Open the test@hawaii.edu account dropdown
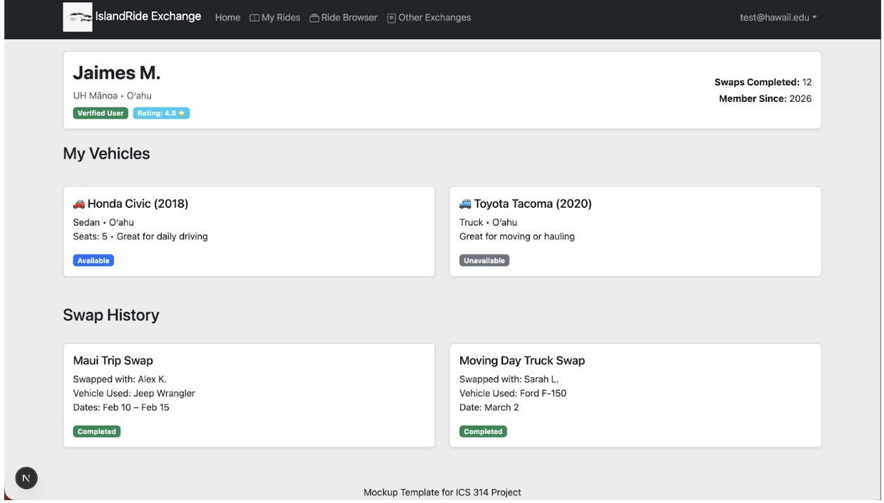 point(777,17)
